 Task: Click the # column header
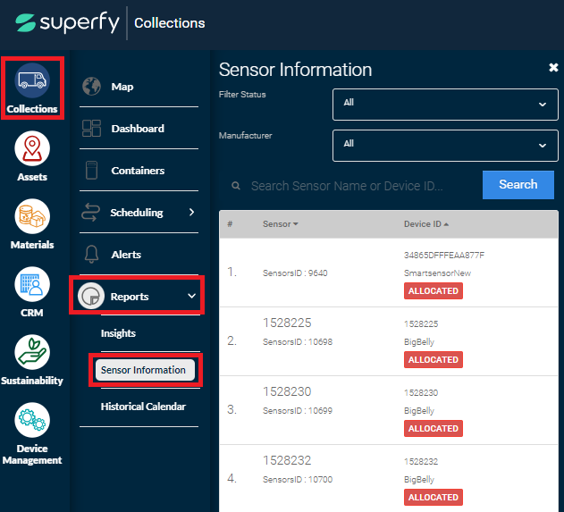230,224
